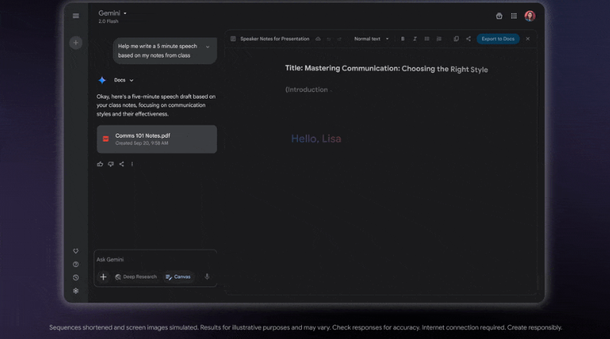Click the add attachment plus icon
Screen dimensions: 610x339
coord(103,277)
